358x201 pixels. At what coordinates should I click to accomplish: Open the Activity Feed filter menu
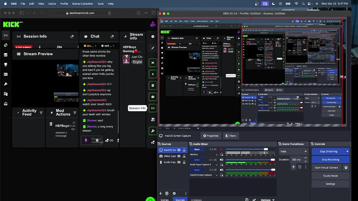tap(41, 113)
